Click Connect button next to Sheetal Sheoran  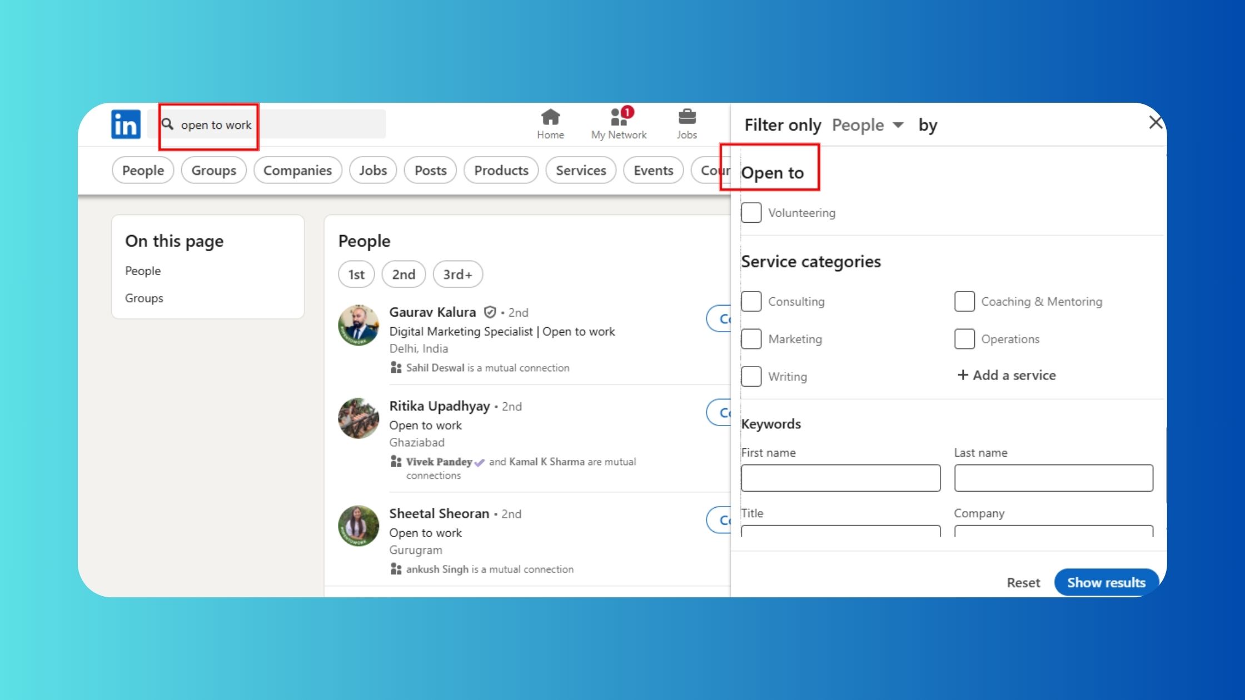click(x=719, y=520)
